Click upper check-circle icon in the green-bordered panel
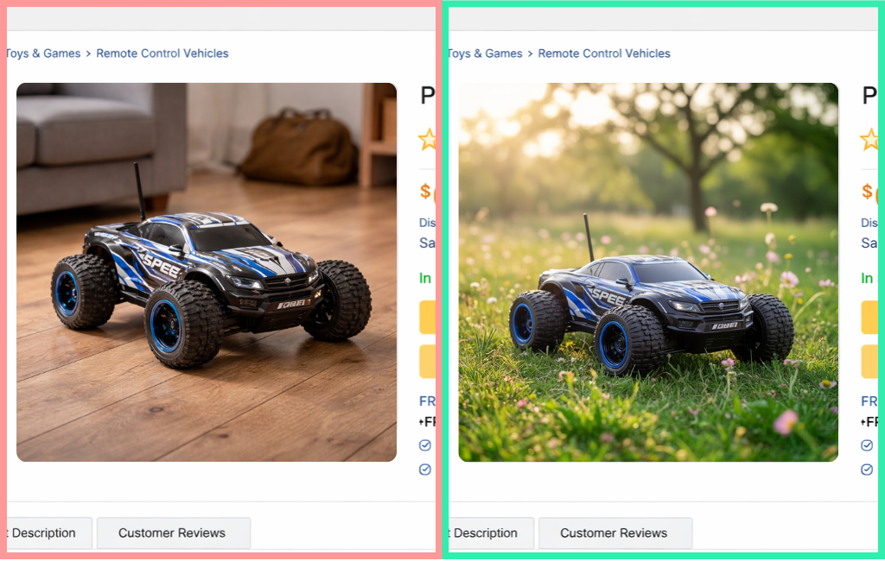The width and height of the screenshot is (885, 561). pos(867,445)
